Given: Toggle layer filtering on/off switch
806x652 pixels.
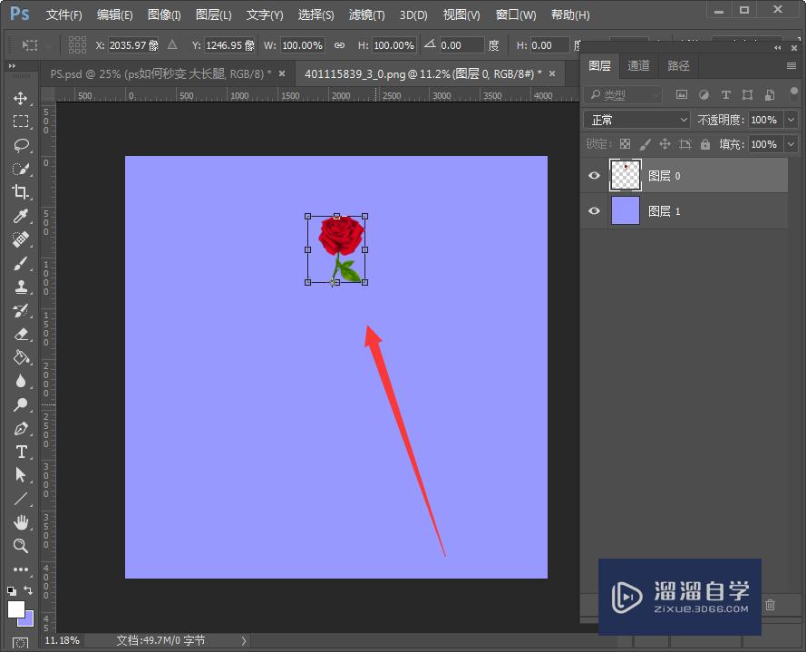Looking at the screenshot, I should (794, 94).
